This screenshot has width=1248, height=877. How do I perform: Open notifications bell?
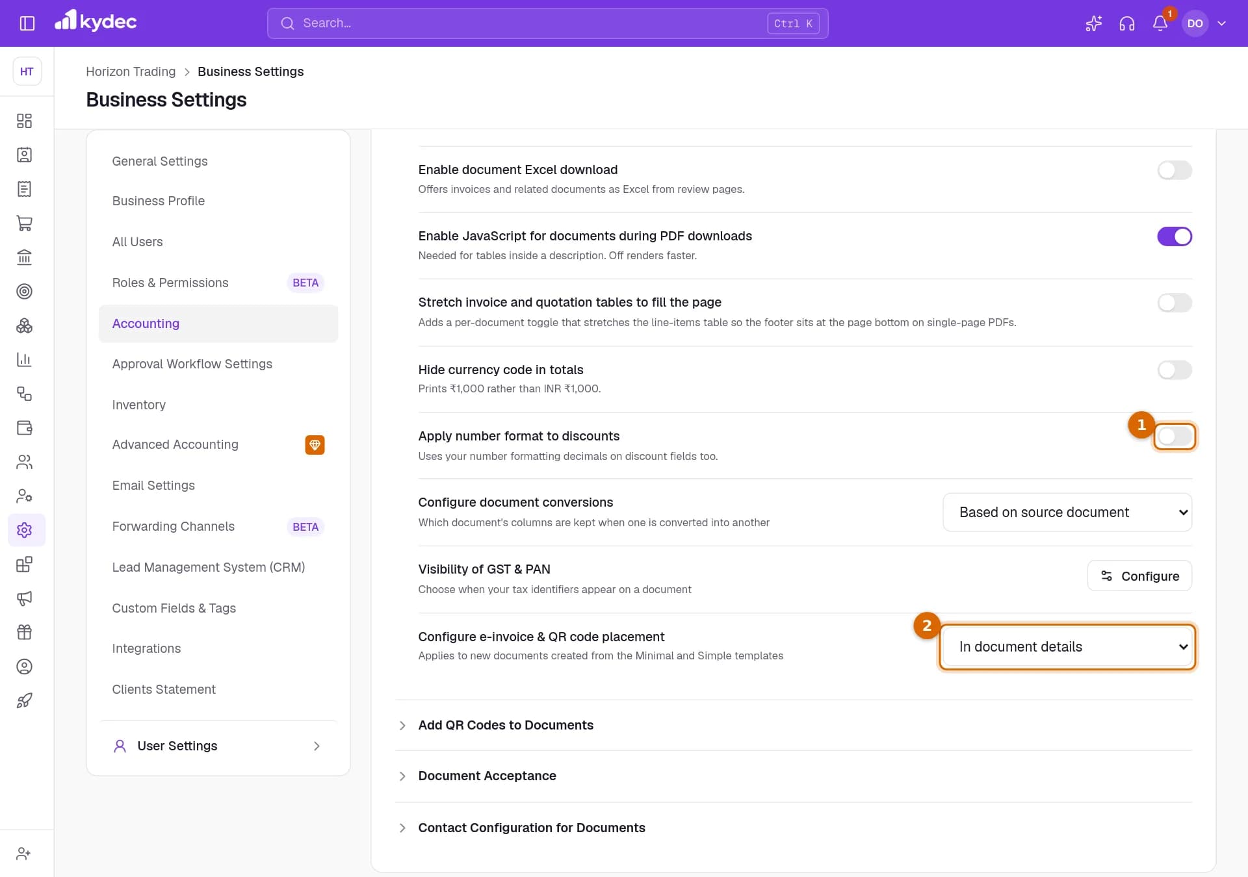[x=1160, y=23]
